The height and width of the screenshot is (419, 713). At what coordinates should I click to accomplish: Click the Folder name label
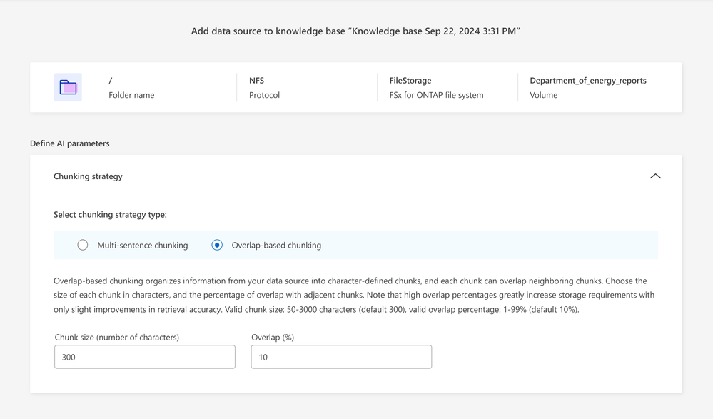131,95
